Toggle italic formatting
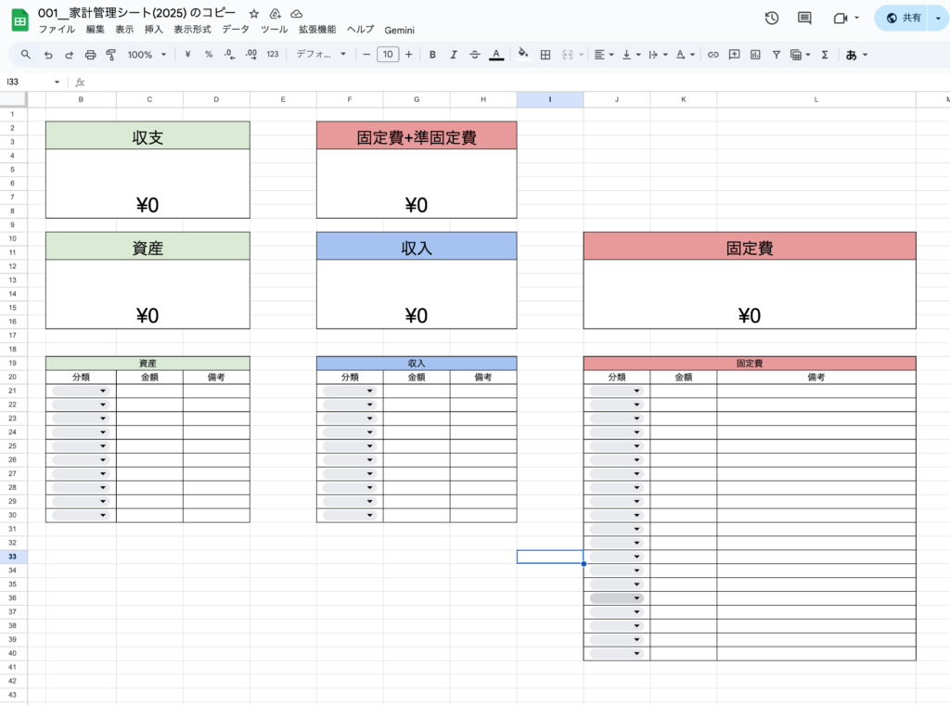Screen dimensions: 950x705 click(454, 55)
